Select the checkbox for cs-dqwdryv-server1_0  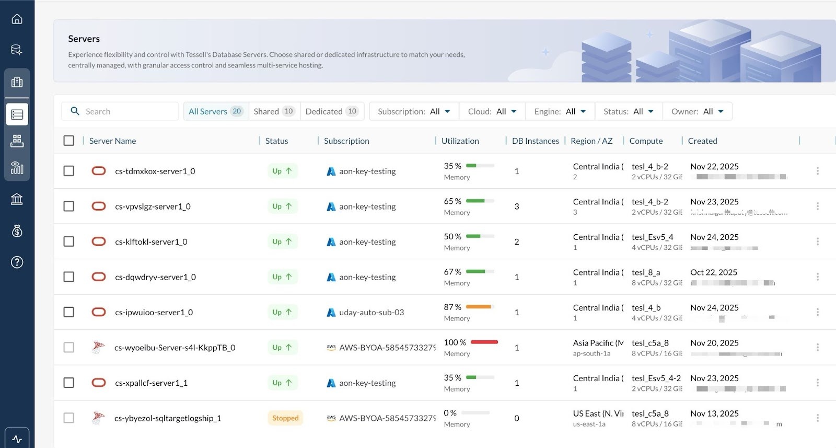click(68, 277)
